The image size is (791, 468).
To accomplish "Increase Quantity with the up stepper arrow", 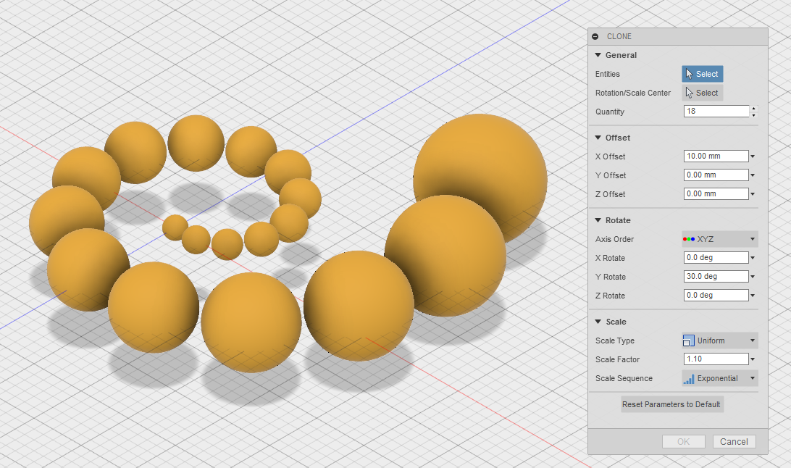I will (753, 109).
